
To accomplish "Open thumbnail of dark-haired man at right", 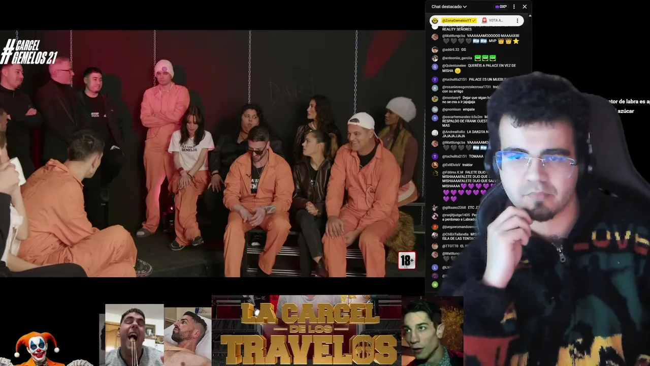I will tap(432, 331).
